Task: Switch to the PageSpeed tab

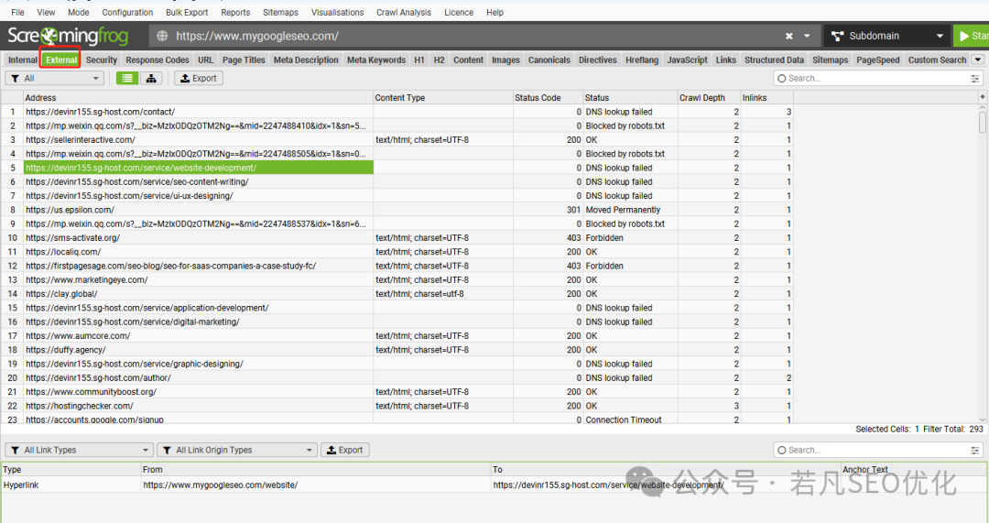Action: (877, 60)
